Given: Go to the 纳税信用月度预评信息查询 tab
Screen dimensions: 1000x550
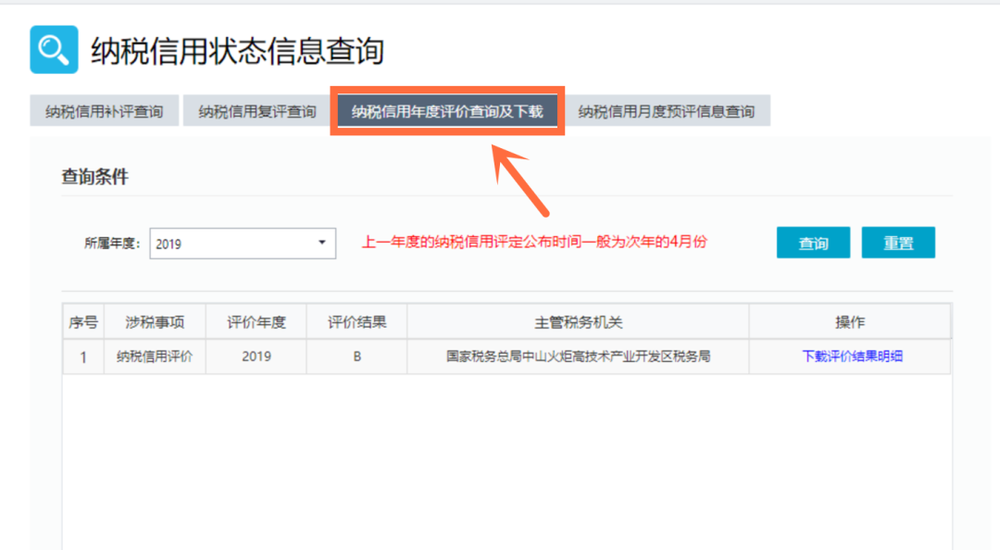Looking at the screenshot, I should (667, 111).
